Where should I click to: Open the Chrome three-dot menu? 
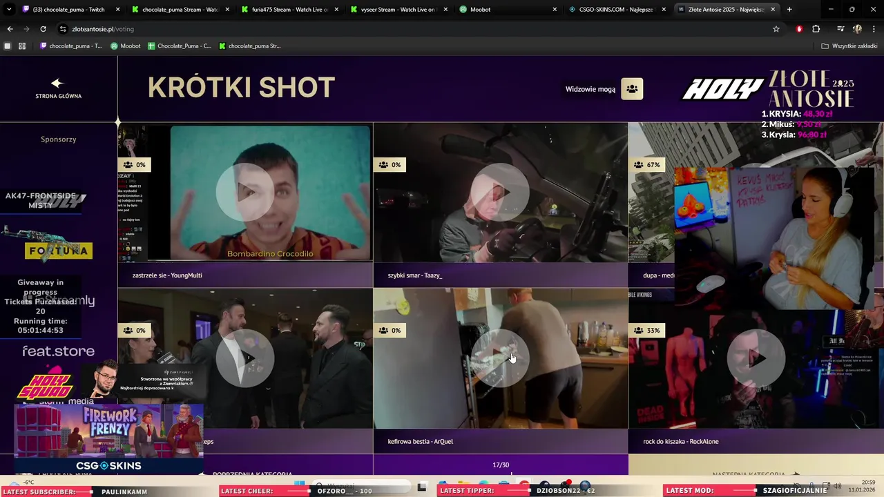click(x=874, y=29)
